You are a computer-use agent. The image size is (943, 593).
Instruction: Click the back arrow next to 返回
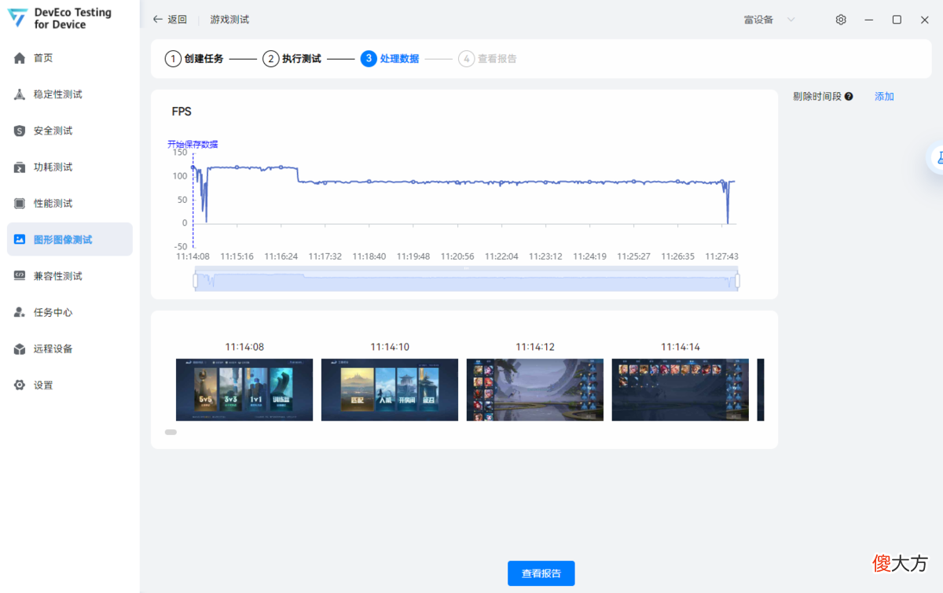tap(158, 20)
